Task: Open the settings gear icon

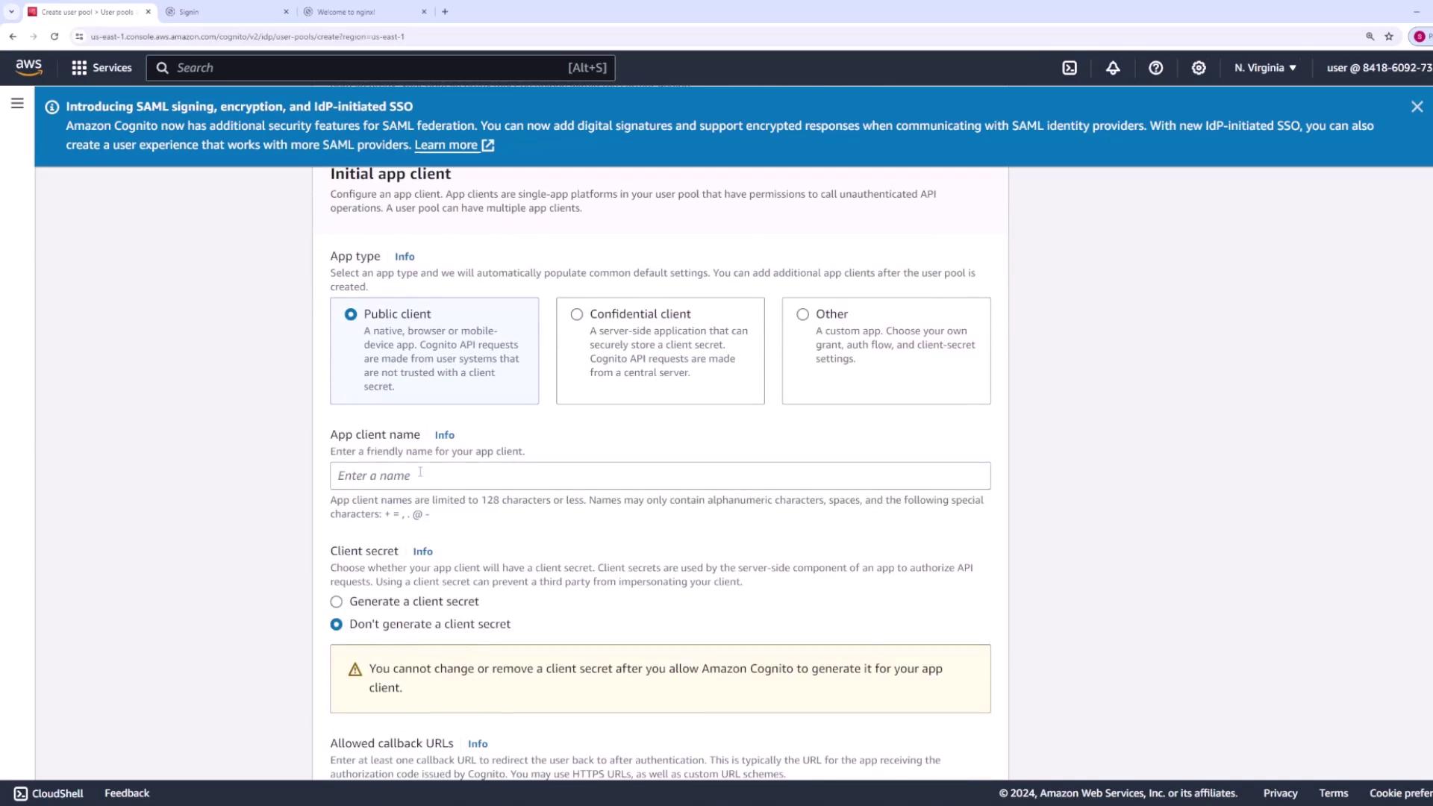Action: [1199, 68]
